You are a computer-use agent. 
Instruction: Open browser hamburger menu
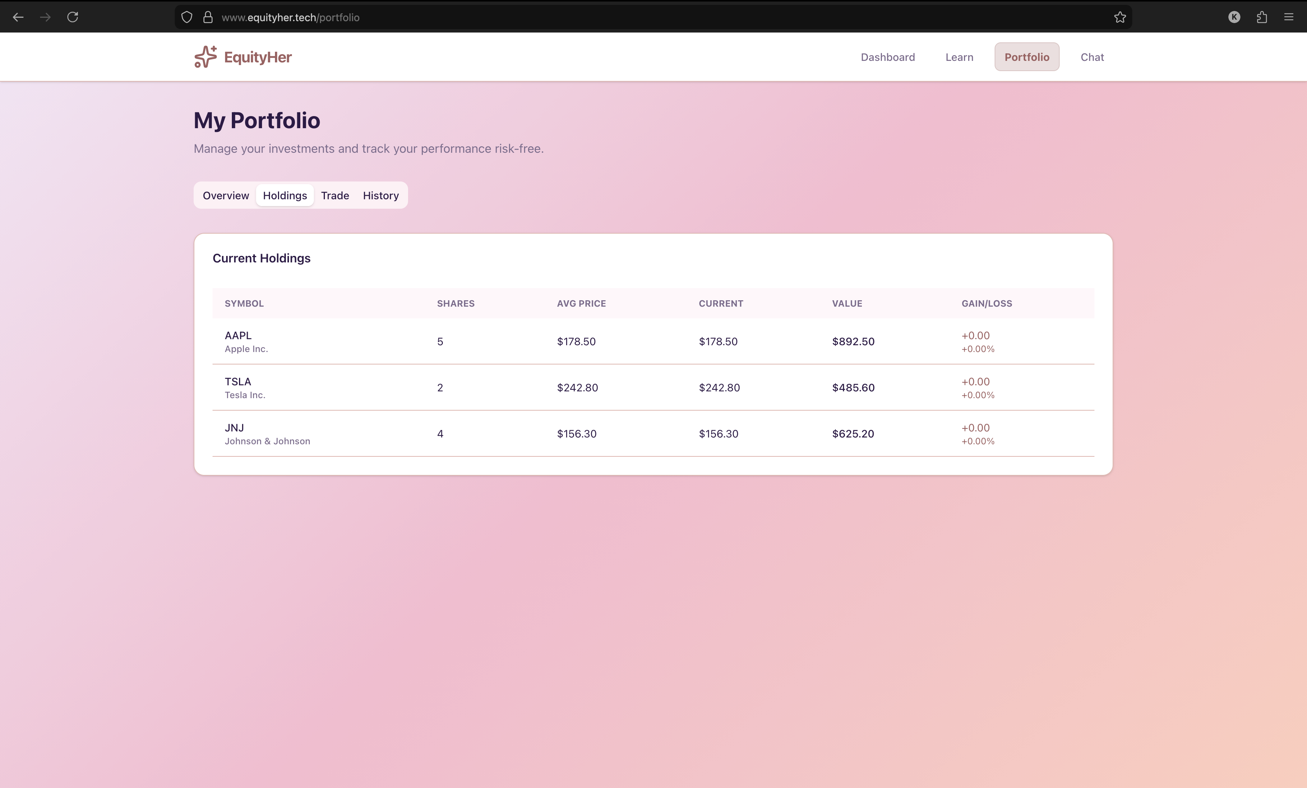coord(1288,17)
